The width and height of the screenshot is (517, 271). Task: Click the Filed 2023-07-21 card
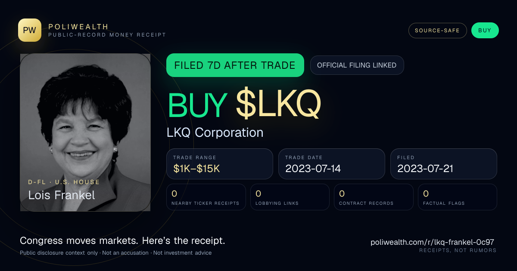[444, 164]
